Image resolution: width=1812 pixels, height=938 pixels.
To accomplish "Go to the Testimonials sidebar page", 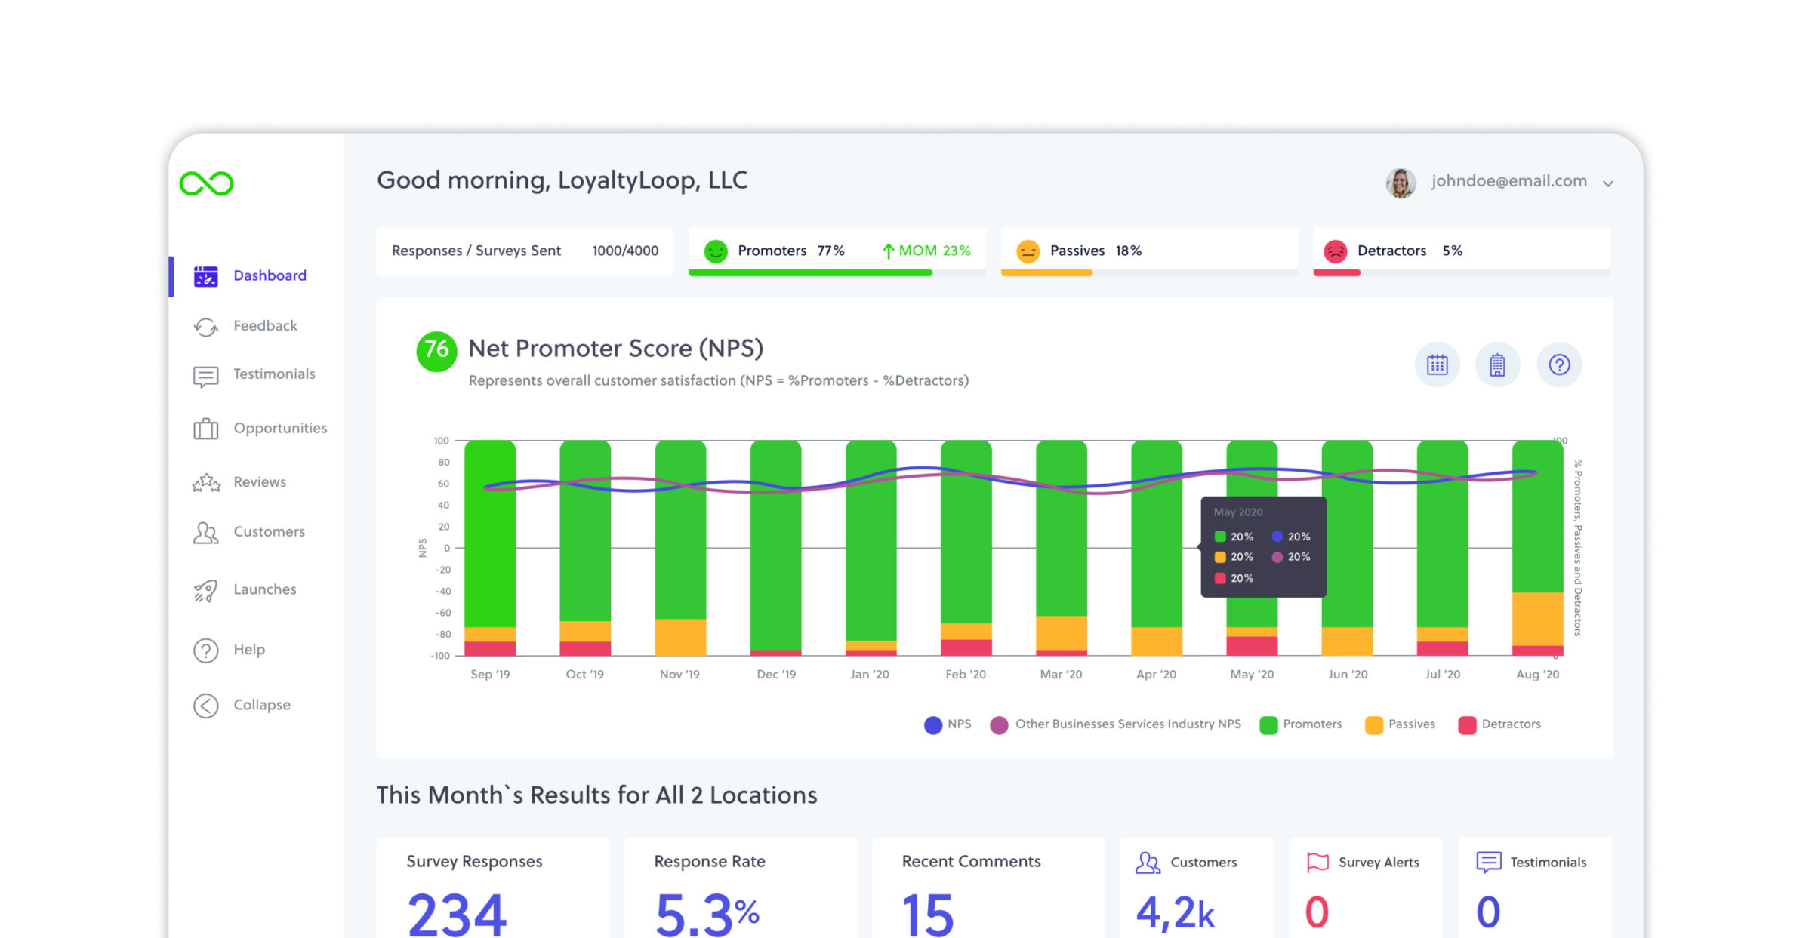I will coord(273,374).
